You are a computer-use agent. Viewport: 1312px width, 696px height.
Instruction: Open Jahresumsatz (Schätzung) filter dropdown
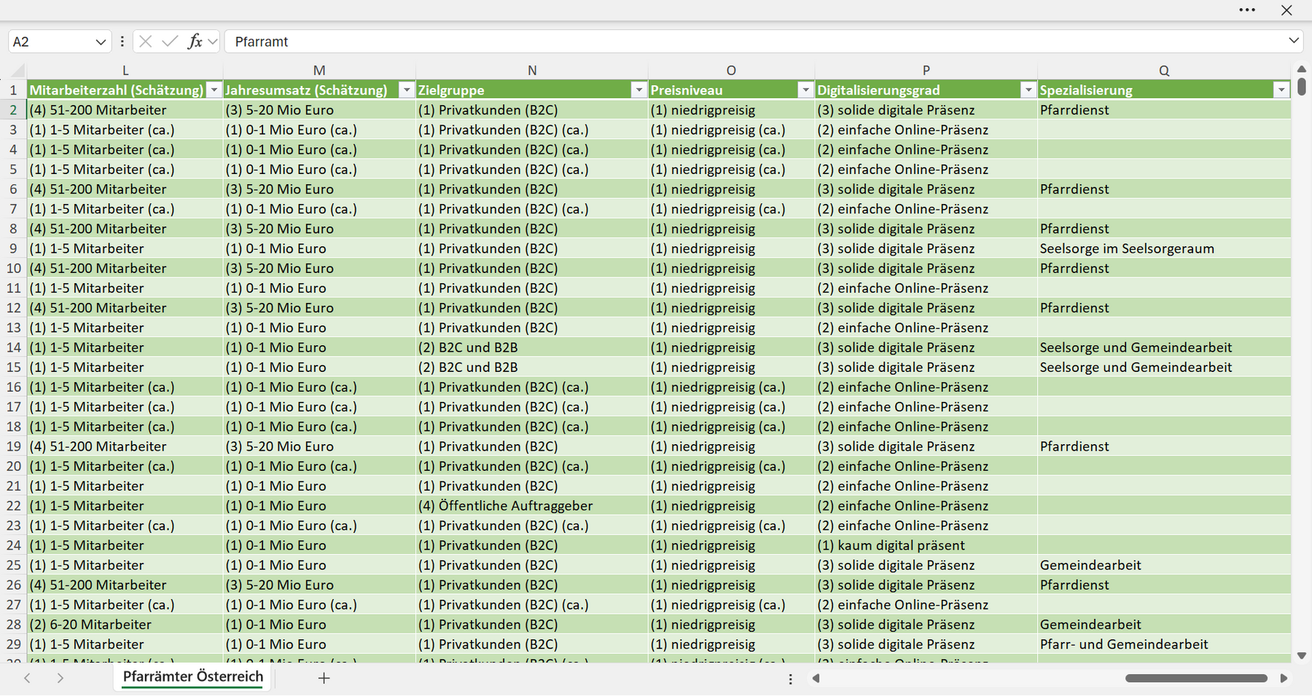(x=407, y=90)
